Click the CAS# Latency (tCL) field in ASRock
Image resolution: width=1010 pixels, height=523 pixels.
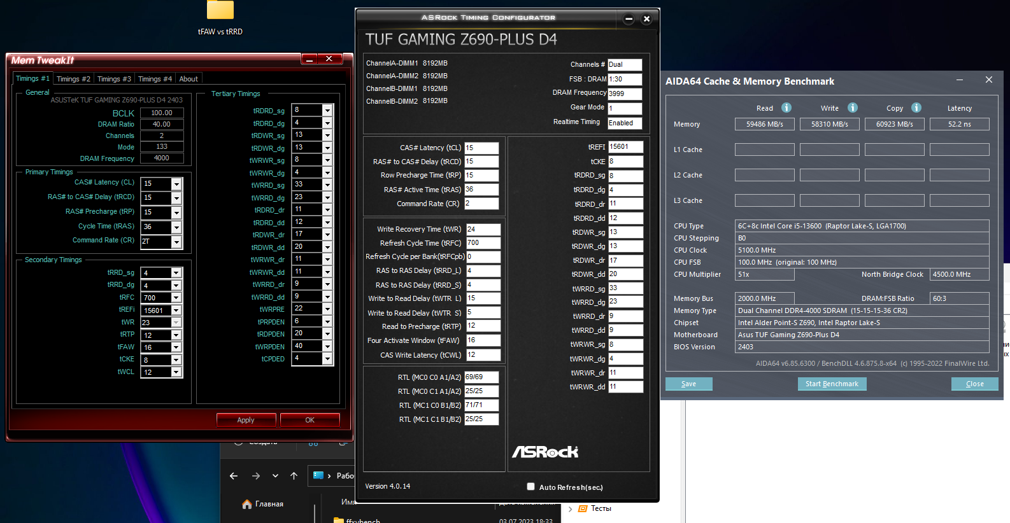tap(481, 148)
